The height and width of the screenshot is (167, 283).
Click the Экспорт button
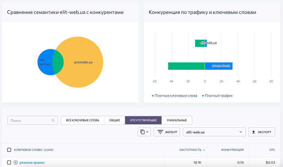click(262, 132)
